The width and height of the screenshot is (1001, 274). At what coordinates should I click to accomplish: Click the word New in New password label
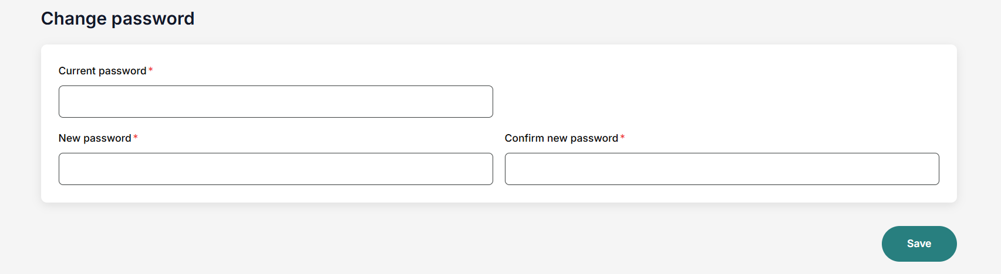(69, 138)
